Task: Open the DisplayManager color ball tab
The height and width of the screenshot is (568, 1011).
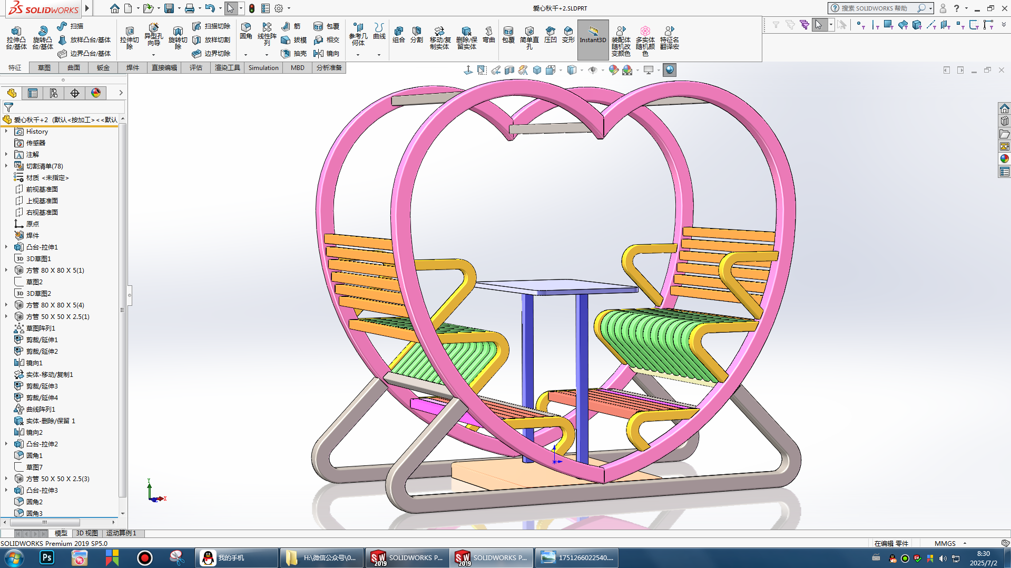Action: (96, 93)
